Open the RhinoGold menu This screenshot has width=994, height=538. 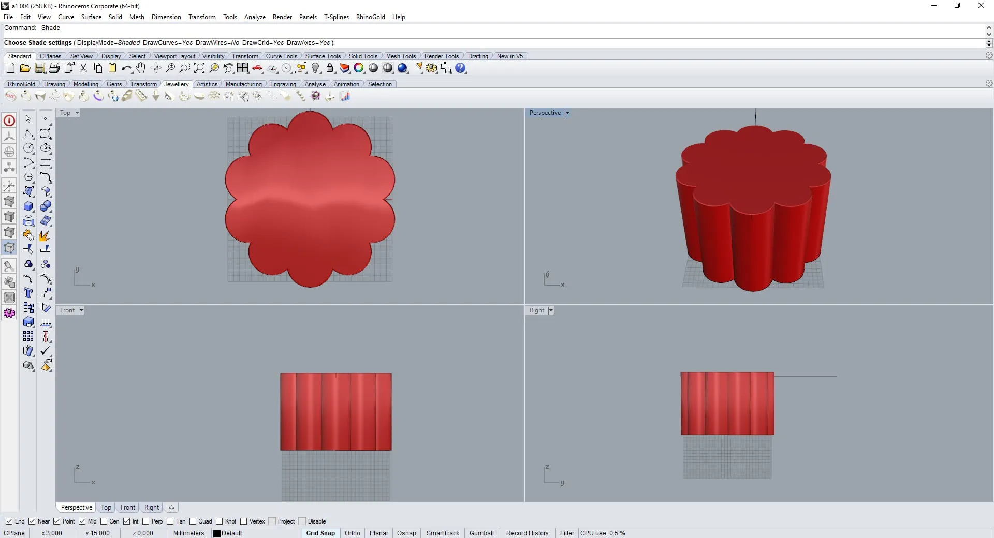(370, 17)
